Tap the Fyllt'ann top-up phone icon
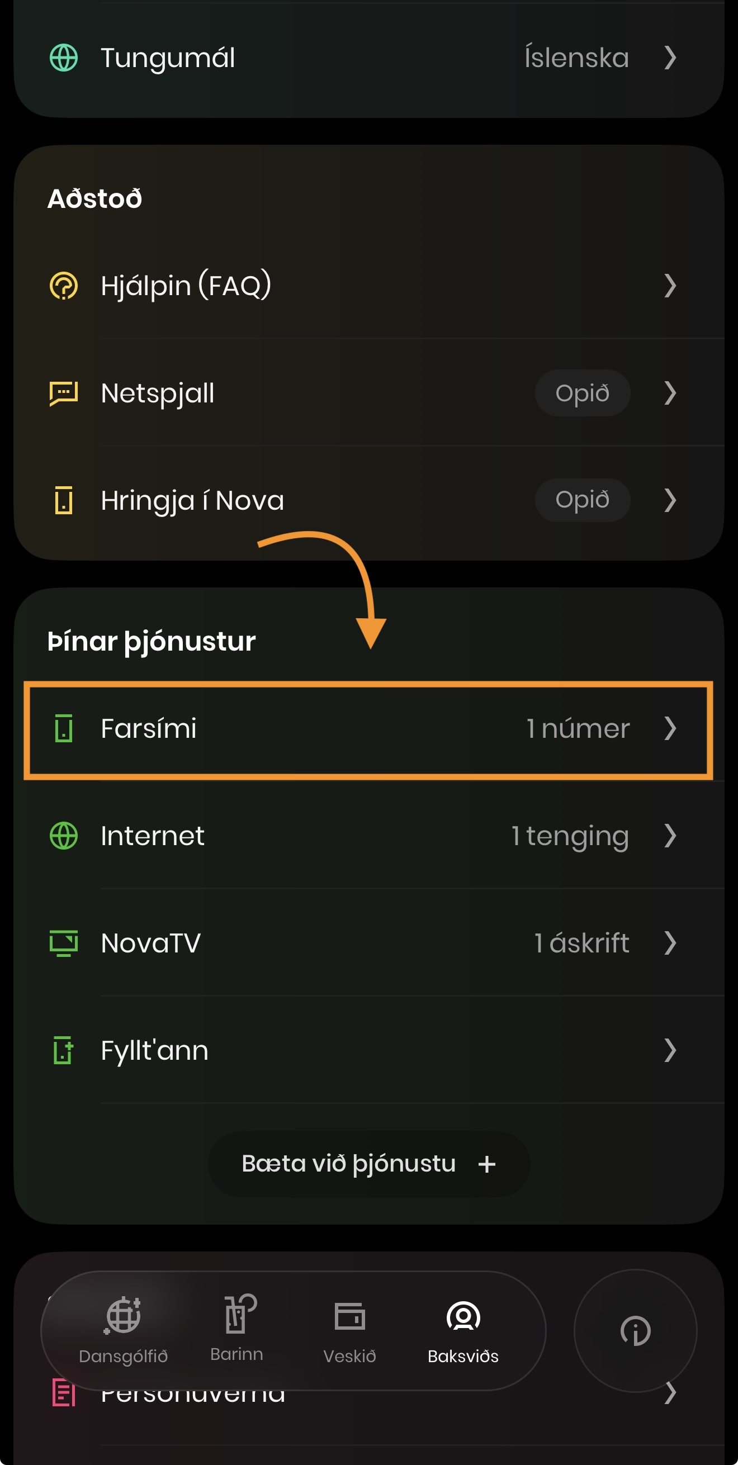Viewport: 738px width, 1465px height. [x=64, y=1050]
